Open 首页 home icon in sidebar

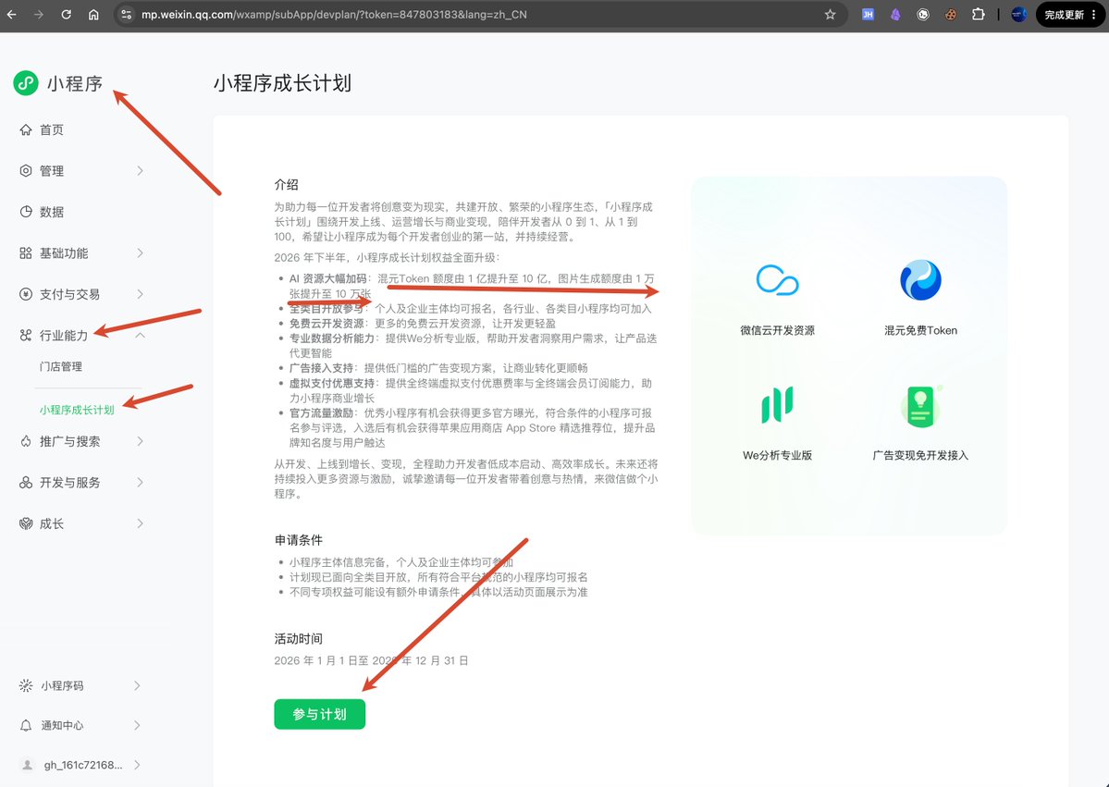click(26, 129)
